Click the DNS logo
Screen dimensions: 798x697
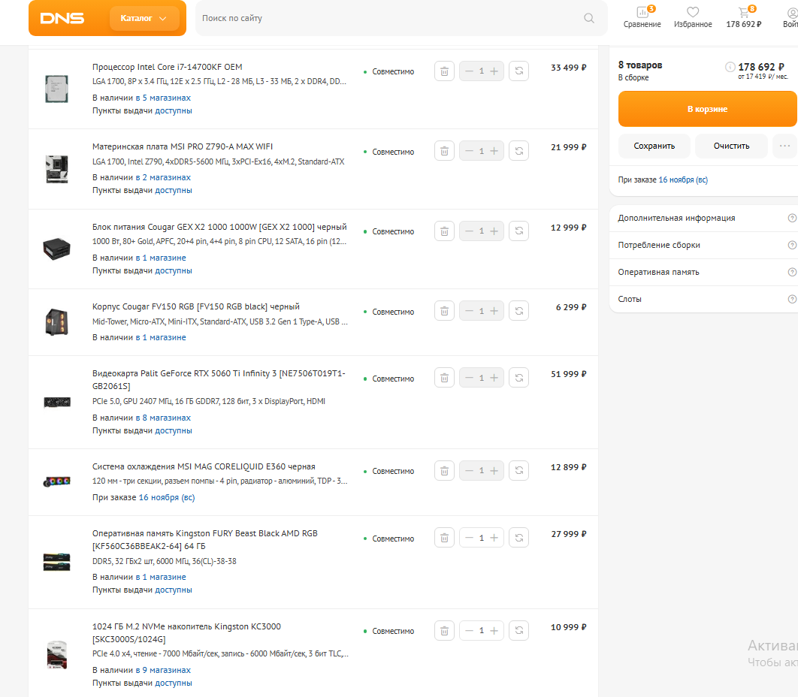click(62, 18)
